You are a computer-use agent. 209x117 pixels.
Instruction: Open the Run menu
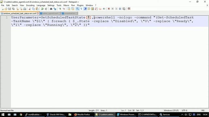[x=73, y=5]
